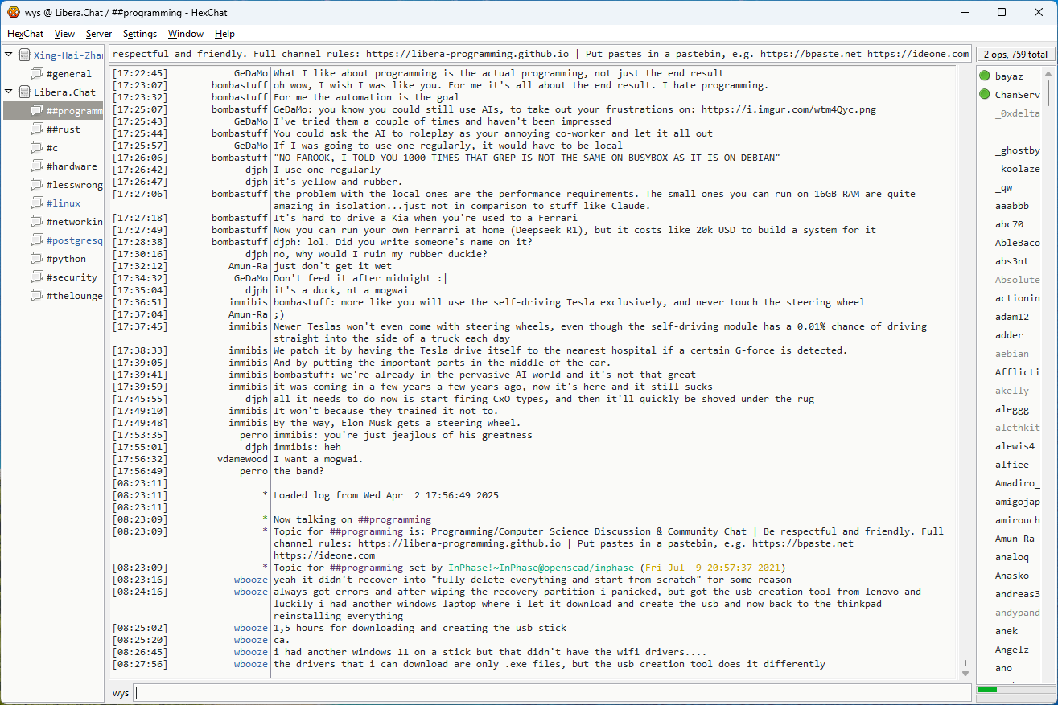Click the Libera.Chat server icon
The height and width of the screenshot is (705, 1058).
pos(24,92)
